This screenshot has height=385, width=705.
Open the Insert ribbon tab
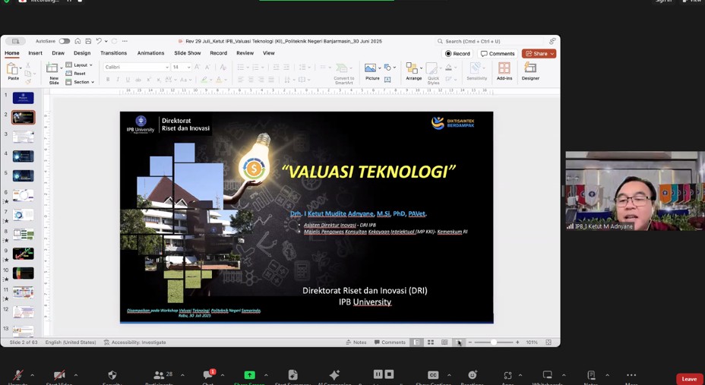(x=36, y=53)
